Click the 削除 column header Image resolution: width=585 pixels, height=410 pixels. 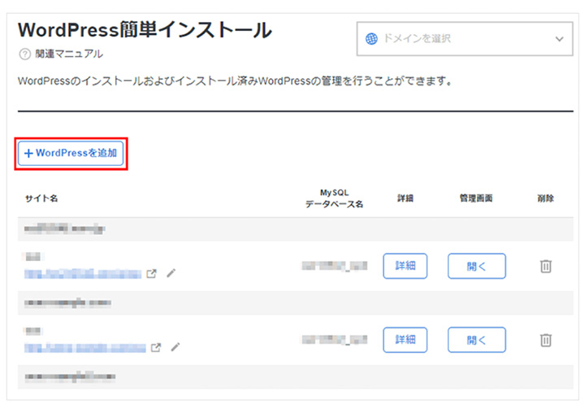545,198
